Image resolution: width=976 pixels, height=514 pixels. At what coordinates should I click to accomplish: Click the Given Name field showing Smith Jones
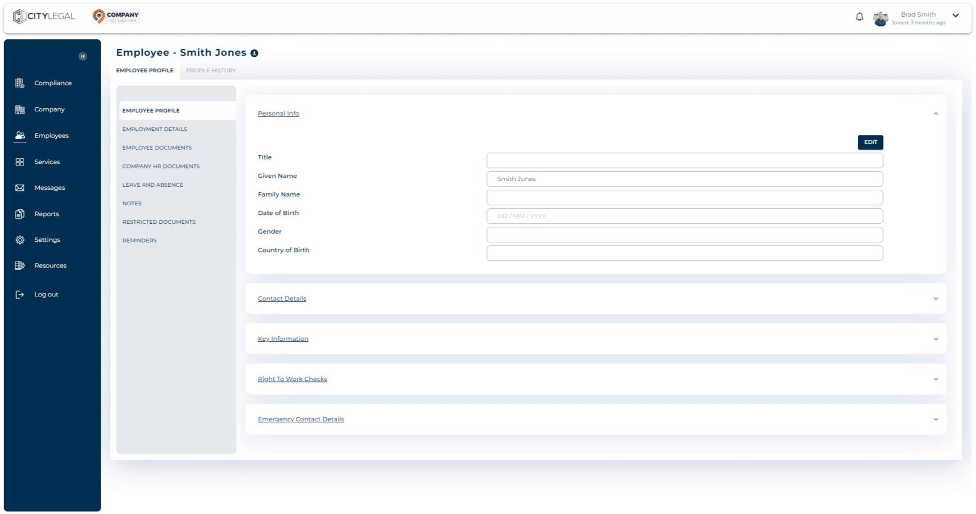click(685, 179)
